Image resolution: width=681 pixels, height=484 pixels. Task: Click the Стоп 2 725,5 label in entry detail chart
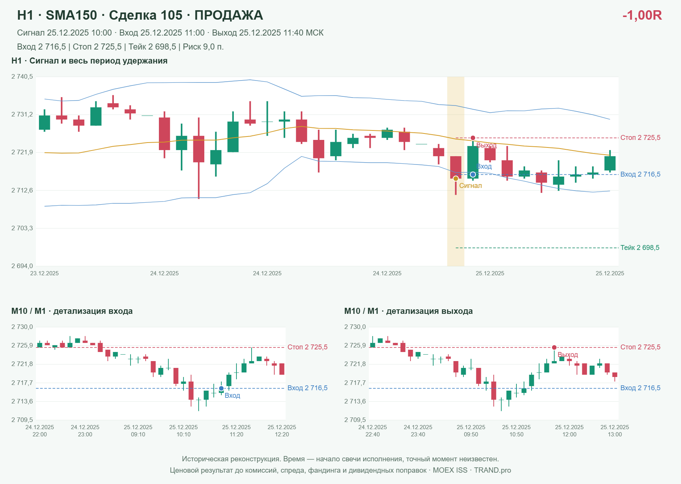click(x=308, y=347)
